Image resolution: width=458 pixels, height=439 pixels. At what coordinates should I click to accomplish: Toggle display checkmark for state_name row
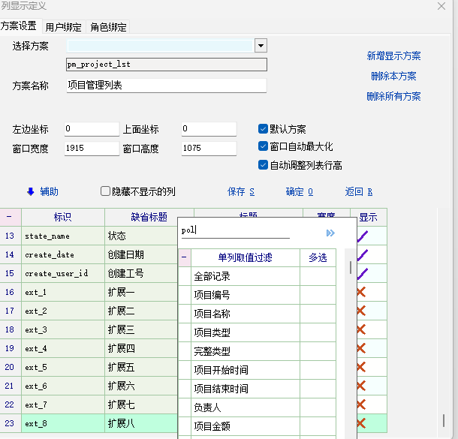tap(363, 236)
